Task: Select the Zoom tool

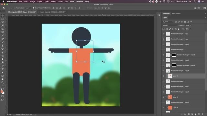Action: (x=3, y=82)
